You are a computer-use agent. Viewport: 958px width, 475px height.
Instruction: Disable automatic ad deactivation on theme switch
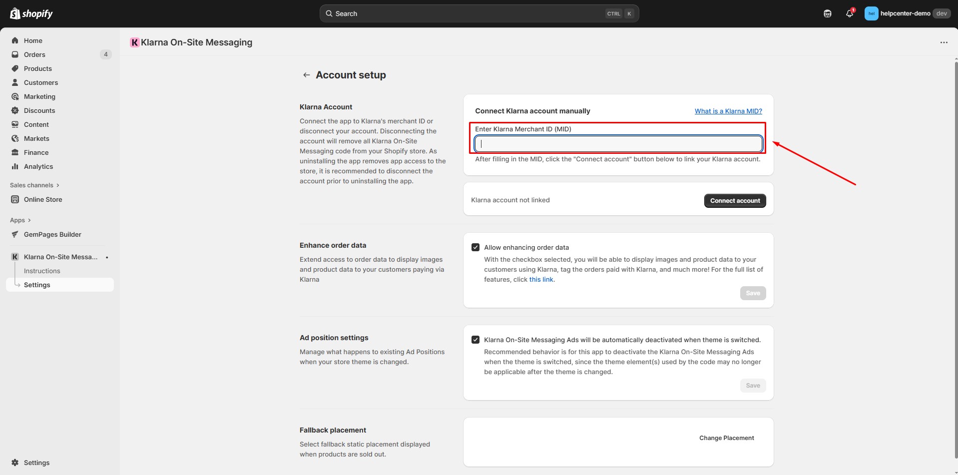(x=475, y=339)
